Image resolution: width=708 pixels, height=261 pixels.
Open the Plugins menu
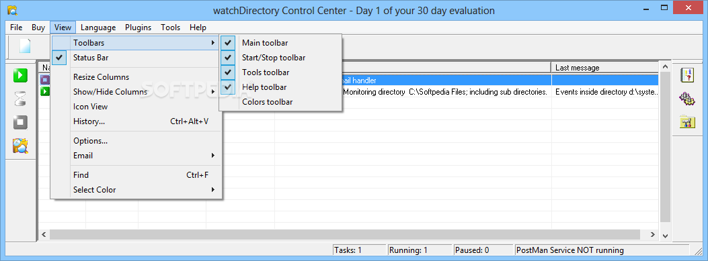pos(138,28)
